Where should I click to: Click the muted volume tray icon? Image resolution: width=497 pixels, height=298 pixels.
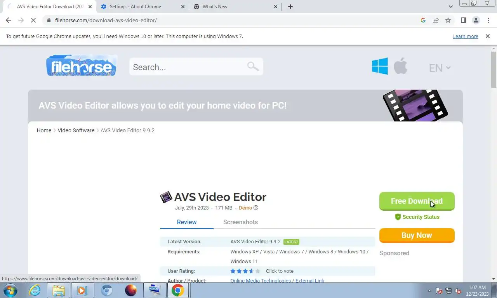pos(458,291)
